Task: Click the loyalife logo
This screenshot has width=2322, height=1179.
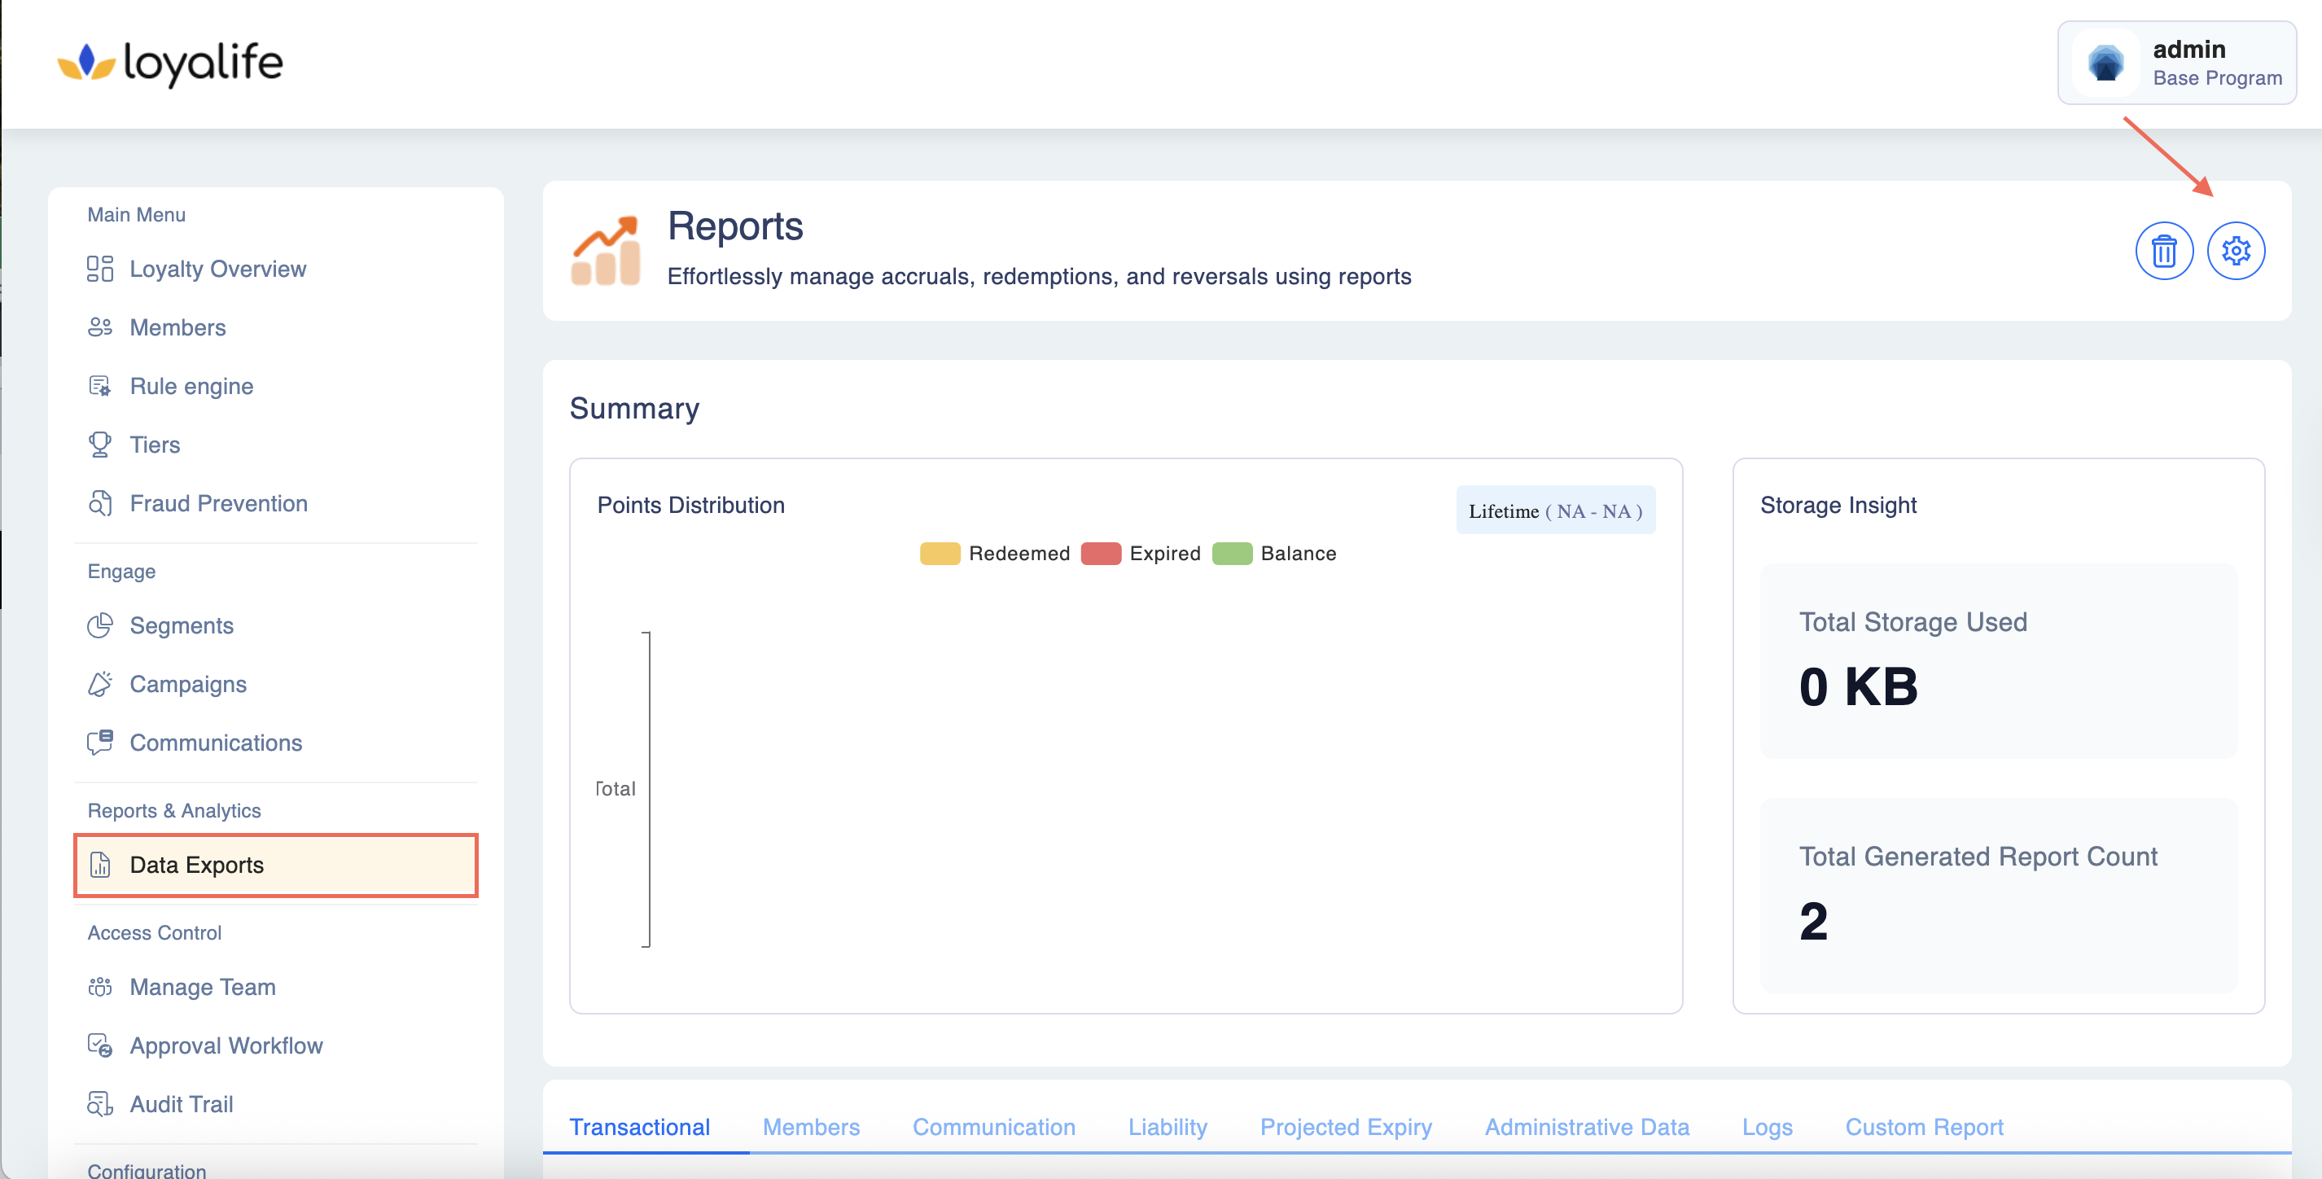Action: pyautogui.click(x=170, y=63)
